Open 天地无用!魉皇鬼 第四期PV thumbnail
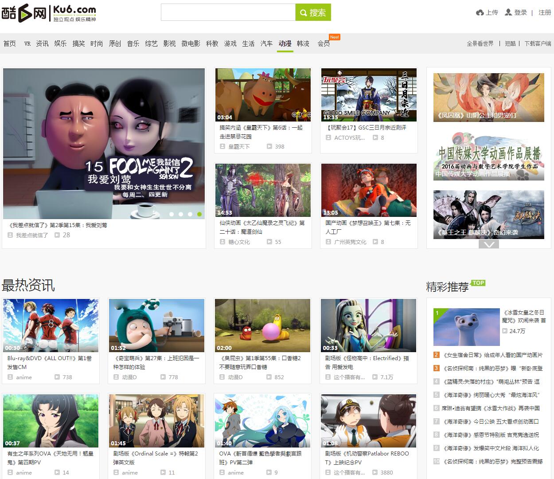The width and height of the screenshot is (554, 479). tap(51, 420)
